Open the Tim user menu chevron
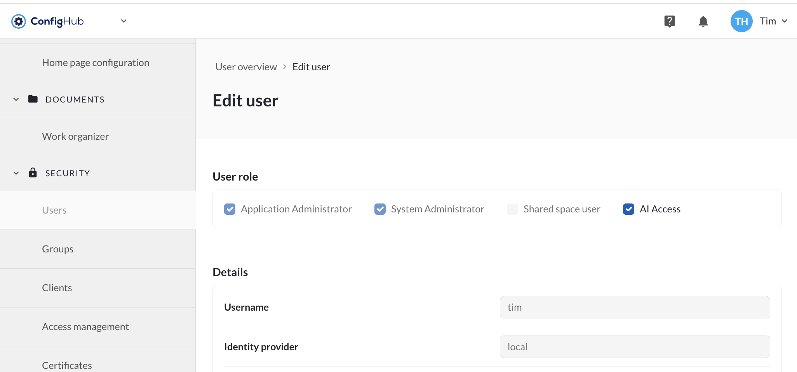This screenshot has width=797, height=372. coord(785,21)
